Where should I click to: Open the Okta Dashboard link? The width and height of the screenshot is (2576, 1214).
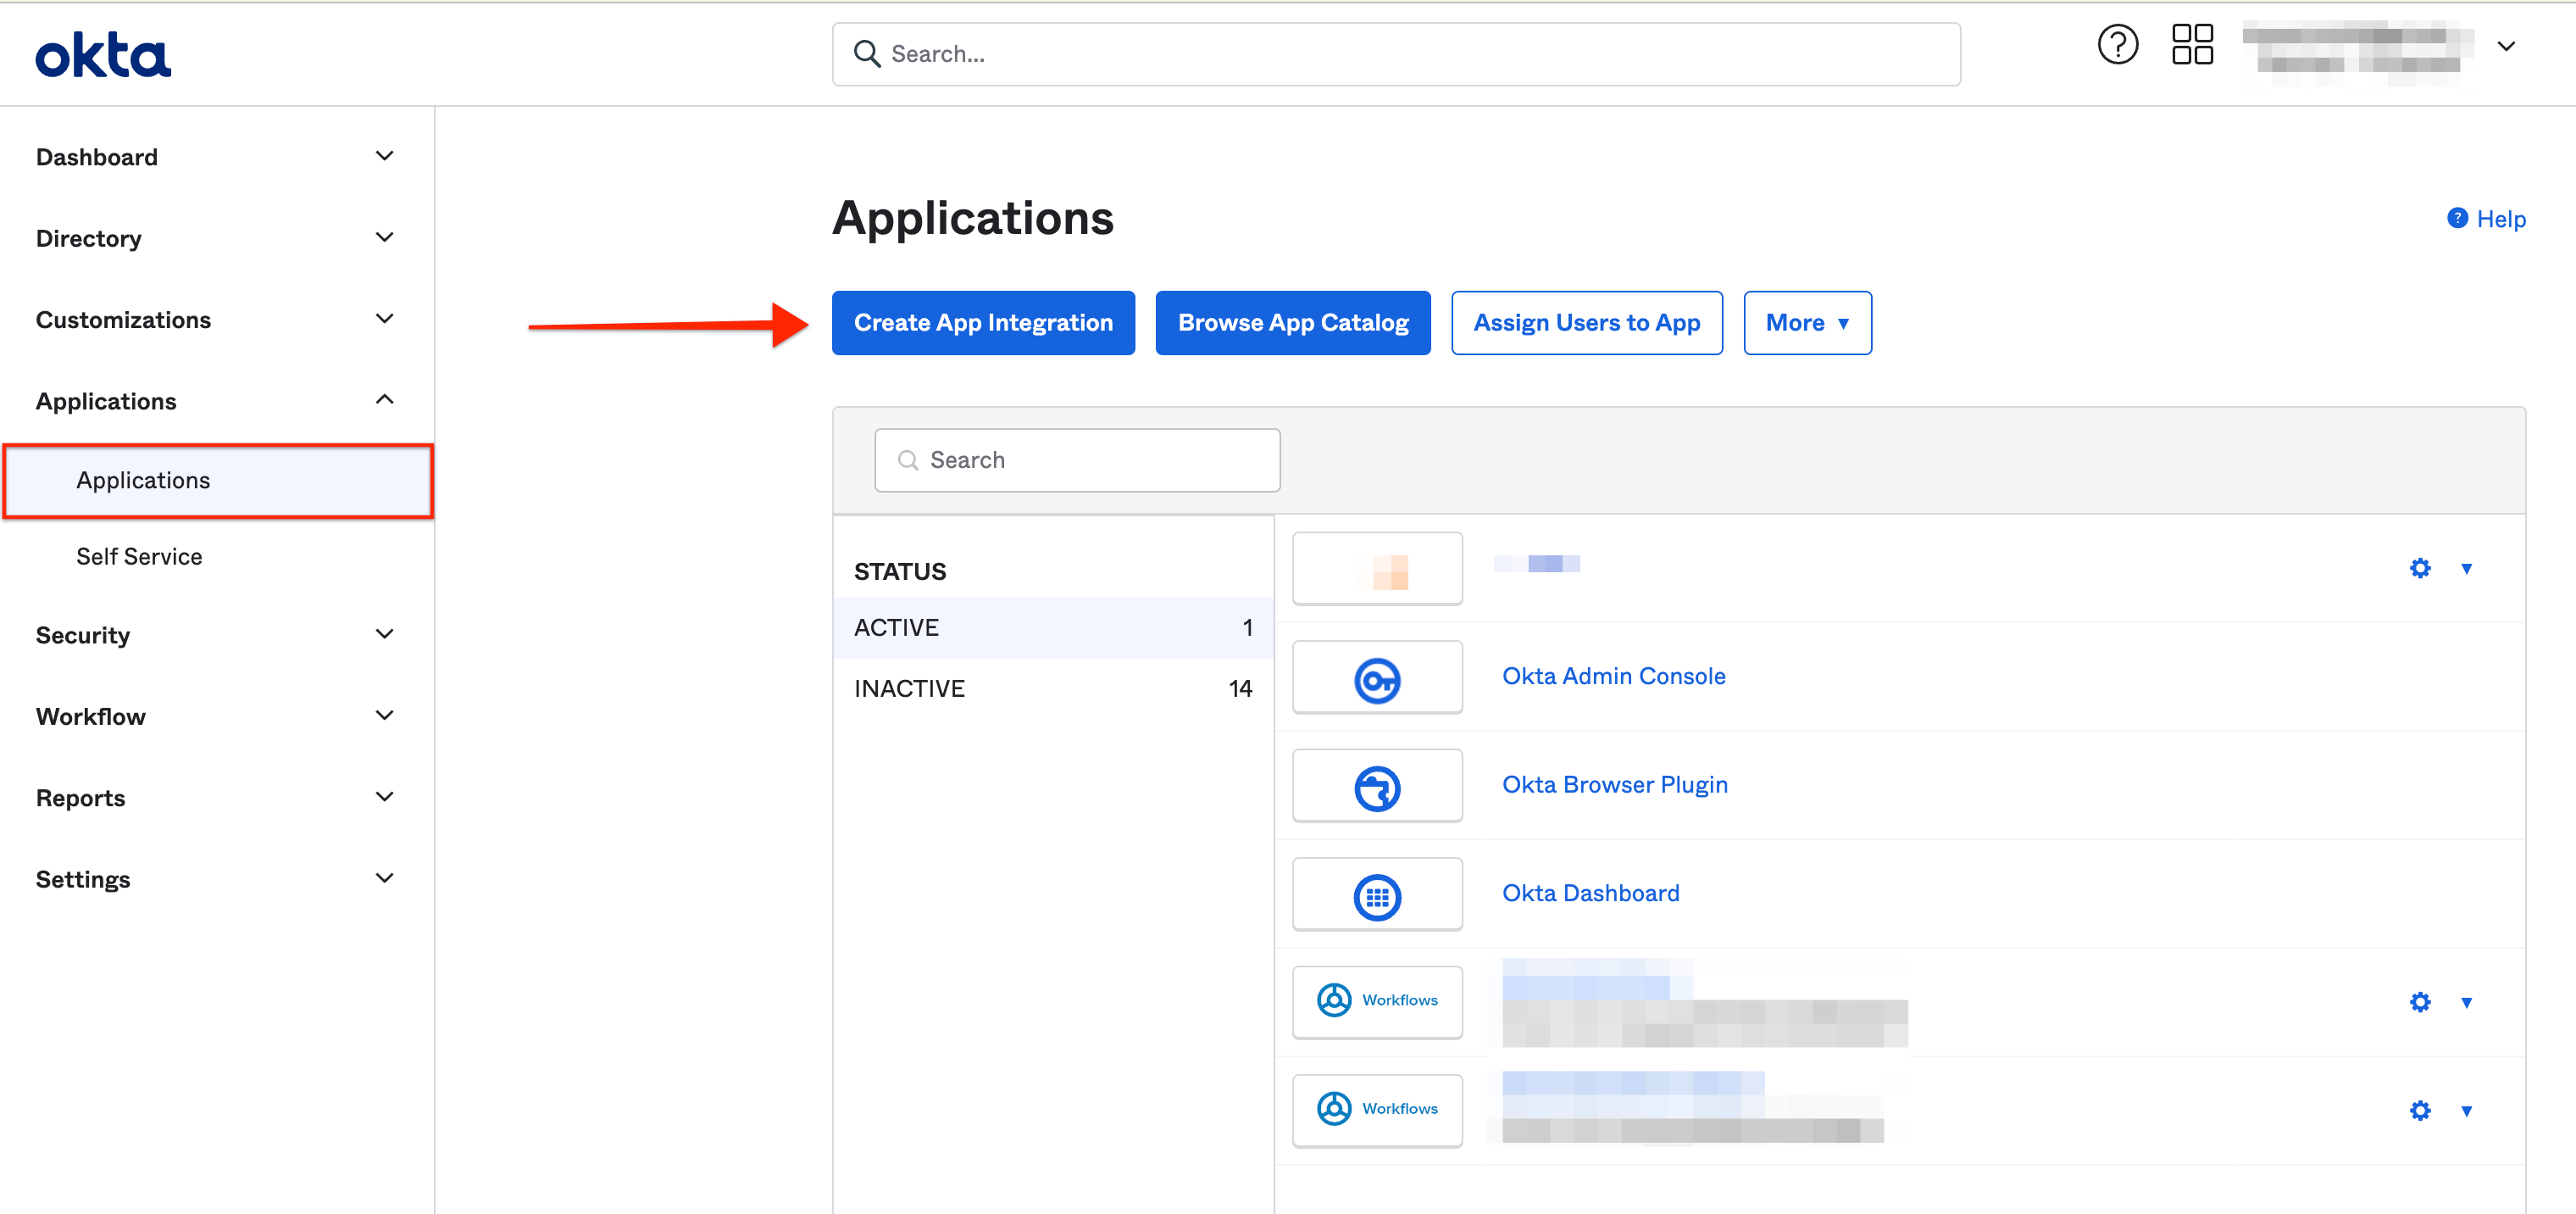click(1591, 893)
